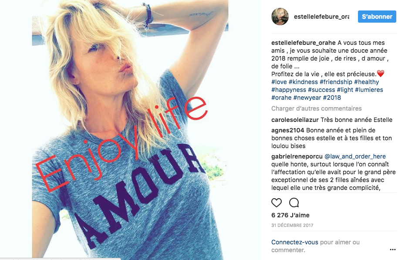Image resolution: width=405 pixels, height=260 pixels.
Task: Open the #healthy hashtag
Action: 366,82
